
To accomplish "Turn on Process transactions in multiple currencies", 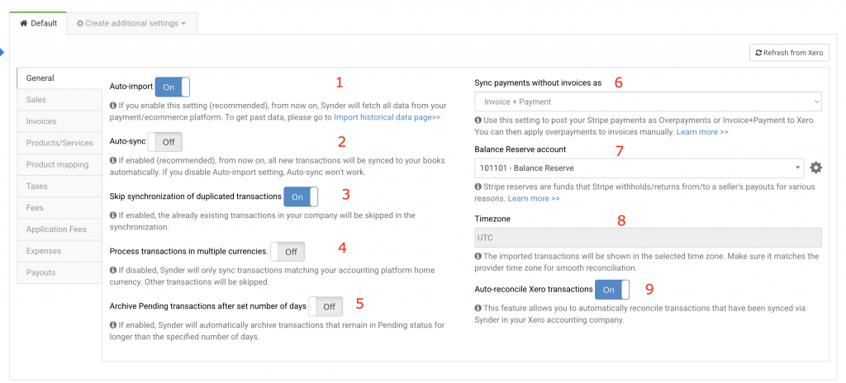I will coord(288,251).
